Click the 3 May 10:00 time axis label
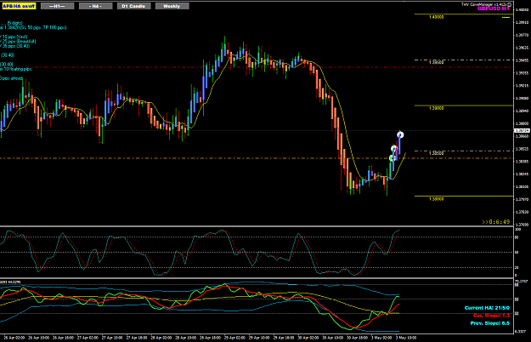This screenshot has width=531, height=342. point(406,338)
